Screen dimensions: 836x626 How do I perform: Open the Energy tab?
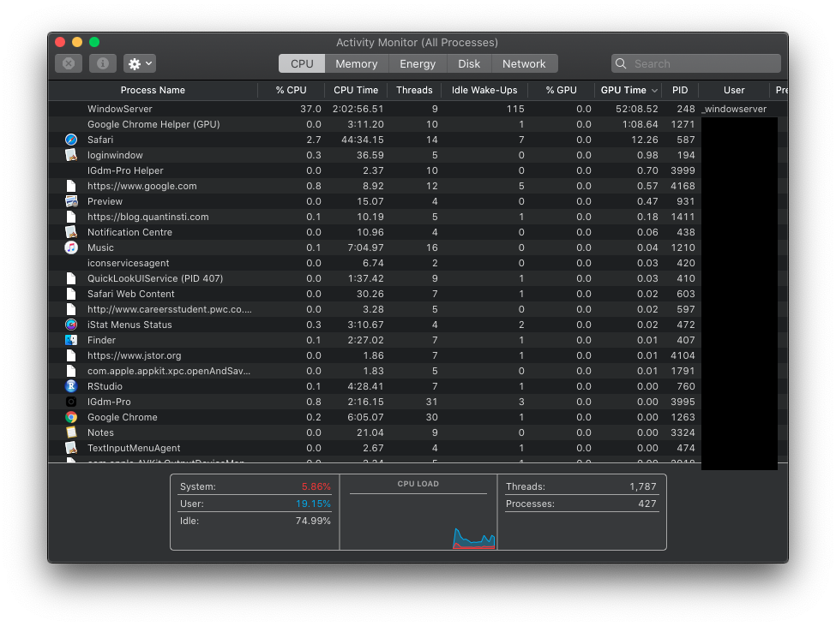[x=418, y=63]
